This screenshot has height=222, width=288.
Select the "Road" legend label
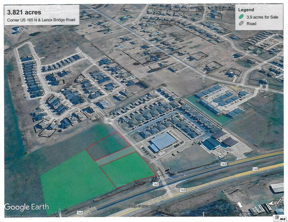pyautogui.click(x=252, y=24)
